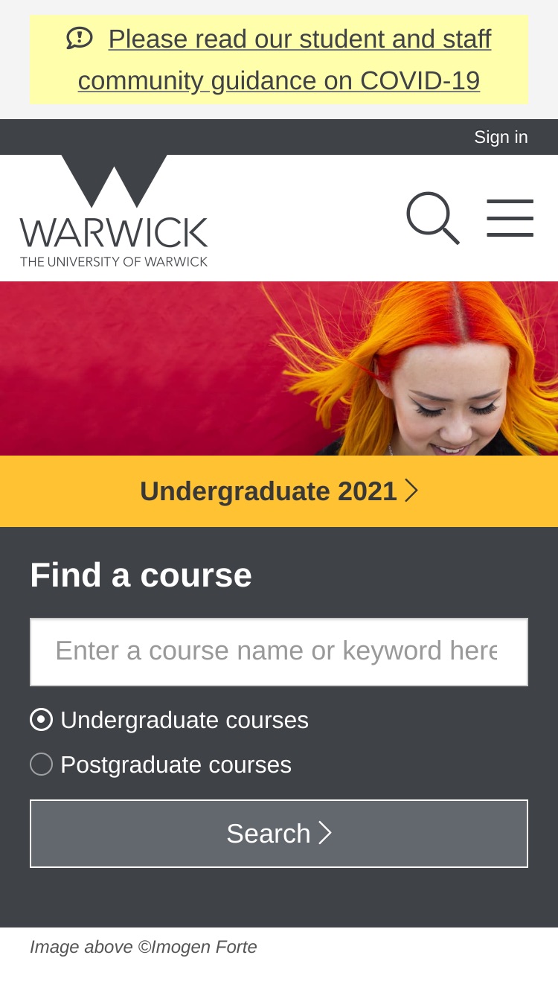This screenshot has height=993, width=558.
Task: Click the WARWICK wordmark logo
Action: click(x=114, y=232)
